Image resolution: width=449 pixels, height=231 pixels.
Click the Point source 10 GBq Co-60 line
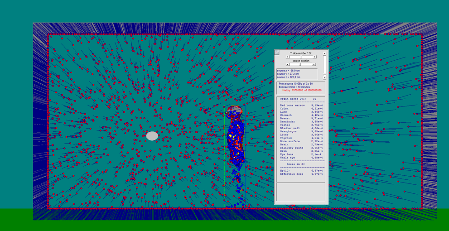pos(296,84)
